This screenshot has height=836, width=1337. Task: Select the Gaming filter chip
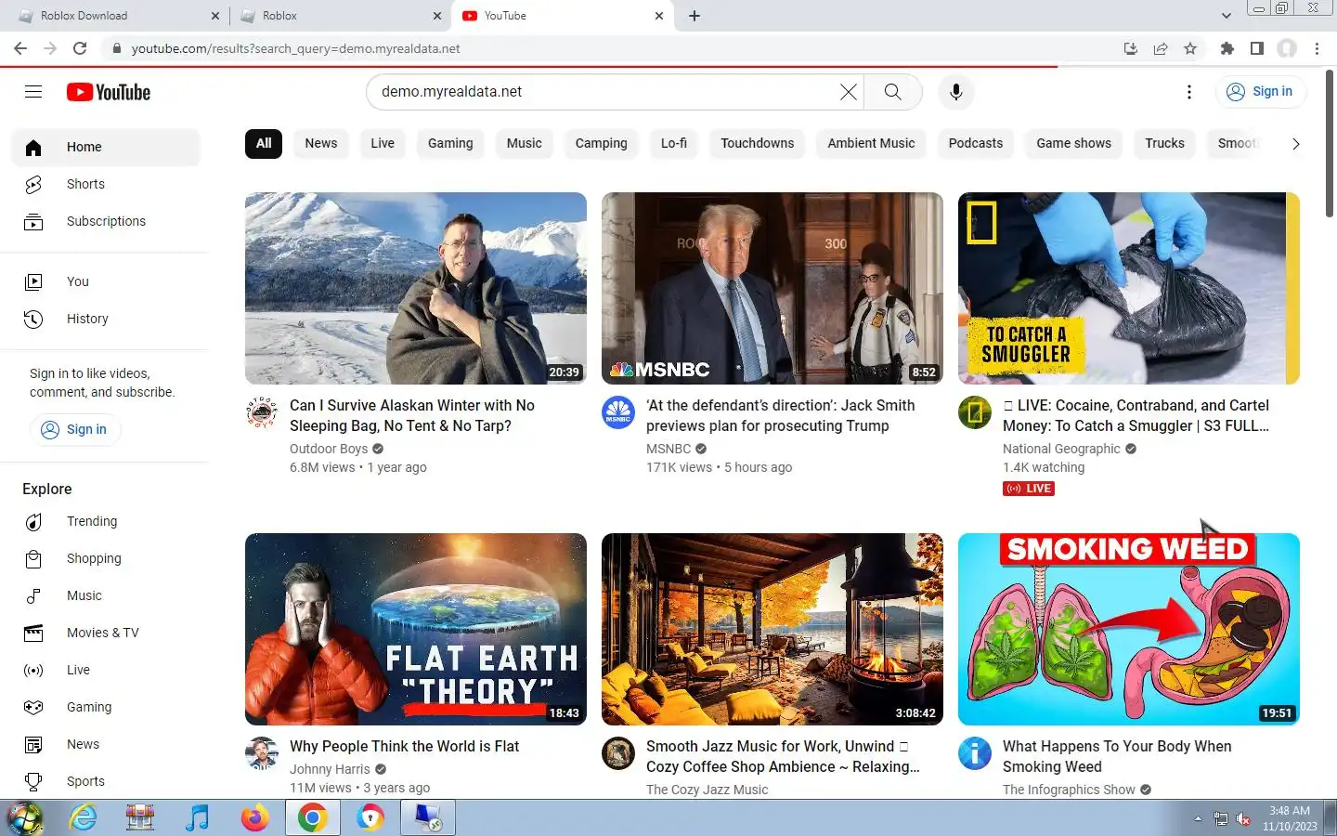point(450,143)
